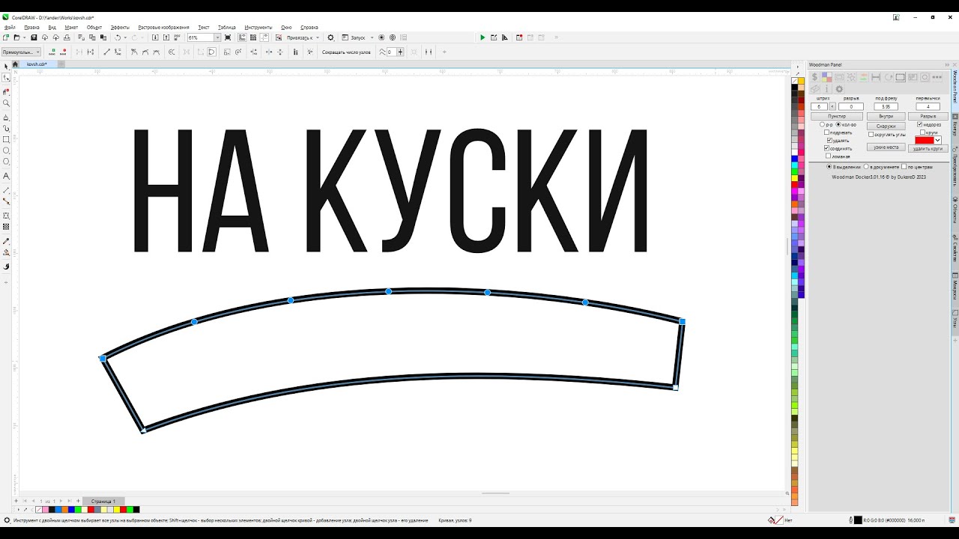The width and height of the screenshot is (959, 539).
Task: Click the gear settings icon in Woodman Panel
Action: click(x=839, y=89)
